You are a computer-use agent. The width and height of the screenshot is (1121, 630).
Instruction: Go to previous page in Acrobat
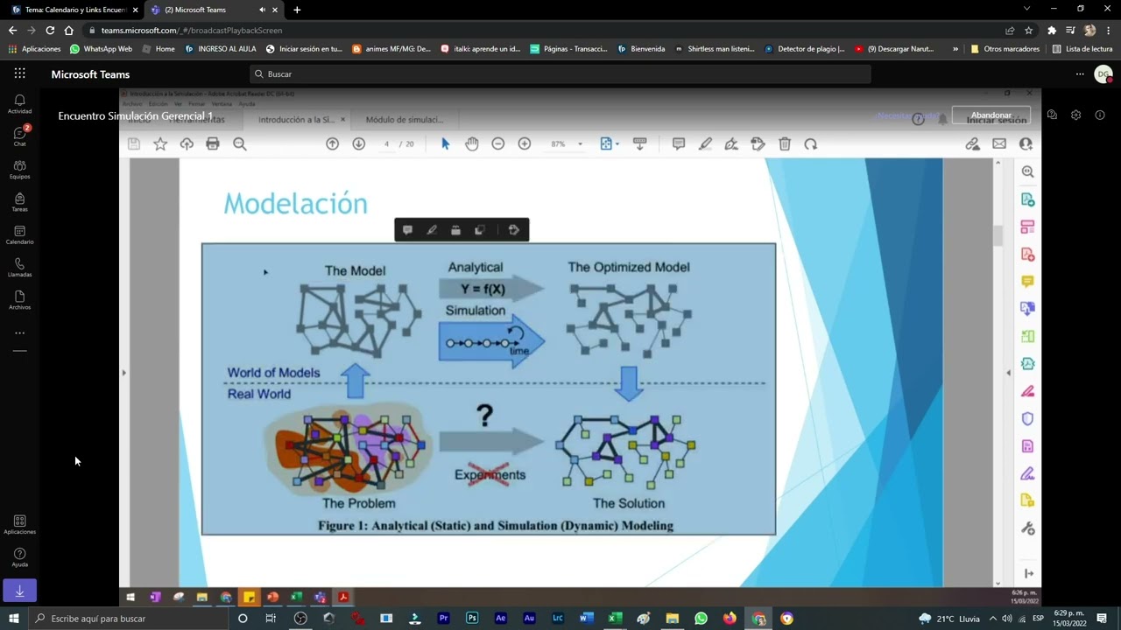pos(332,143)
